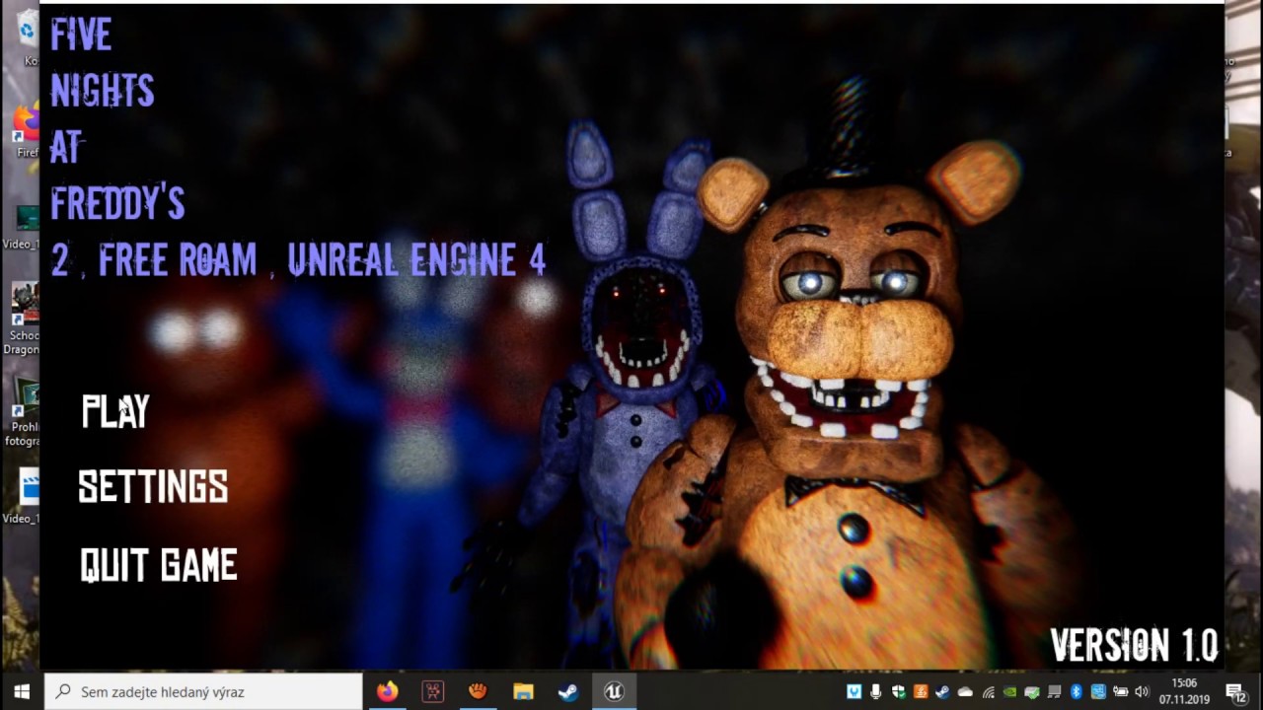The width and height of the screenshot is (1263, 710).
Task: Click the blue wrench tray icon
Action: point(854,692)
